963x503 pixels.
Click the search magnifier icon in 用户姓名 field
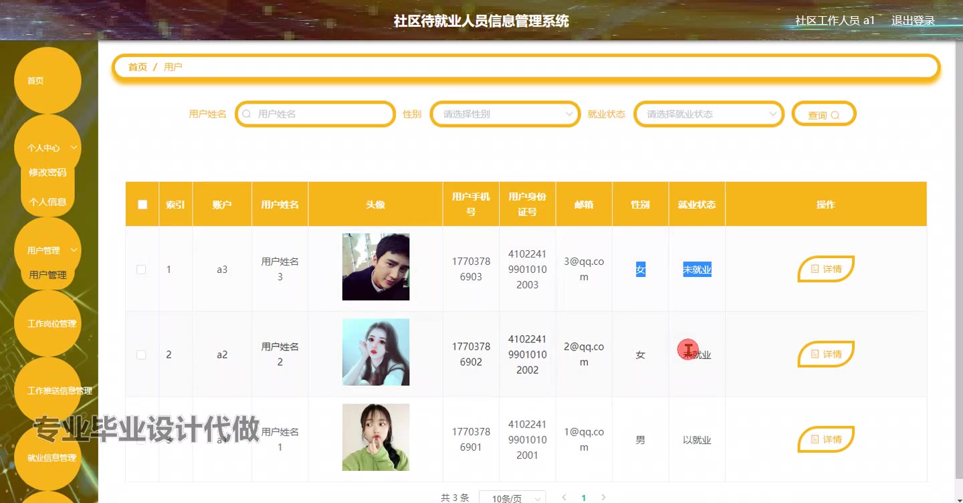(246, 114)
